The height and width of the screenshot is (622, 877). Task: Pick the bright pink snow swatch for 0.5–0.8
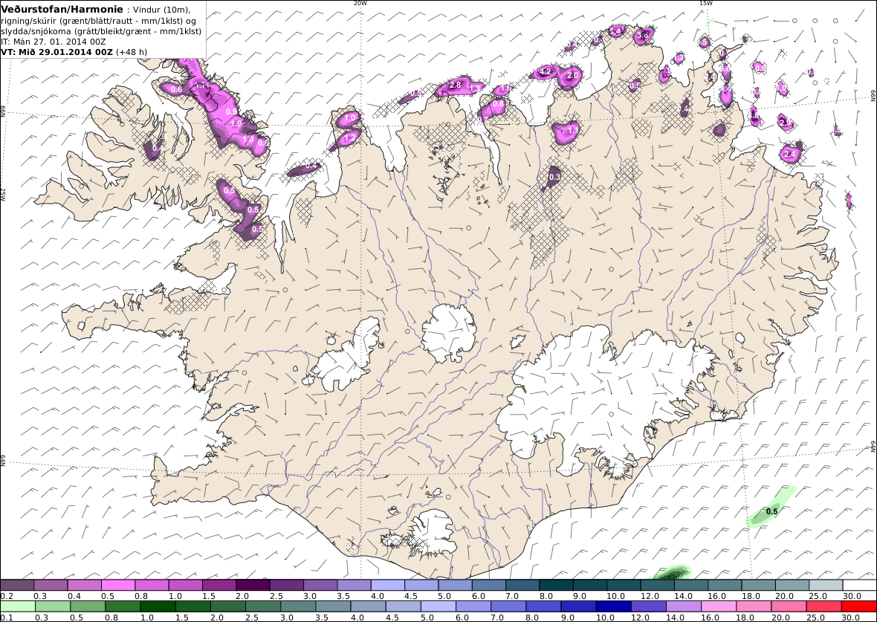coord(118,586)
